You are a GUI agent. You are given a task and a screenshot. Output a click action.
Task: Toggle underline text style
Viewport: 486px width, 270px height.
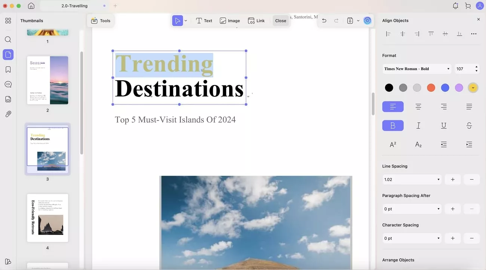443,126
